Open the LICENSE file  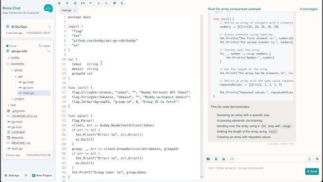pyautogui.click(x=16, y=132)
